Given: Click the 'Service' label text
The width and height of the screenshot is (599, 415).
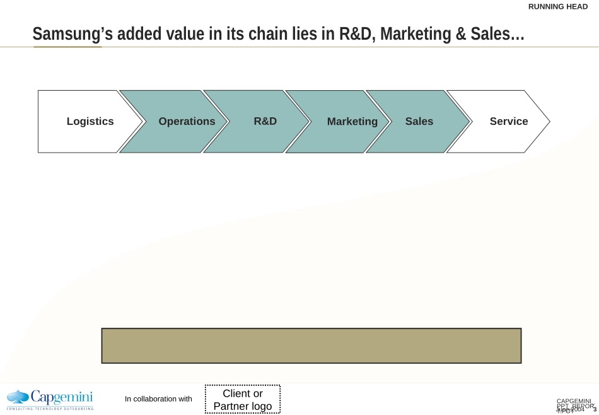Looking at the screenshot, I should pos(509,121).
